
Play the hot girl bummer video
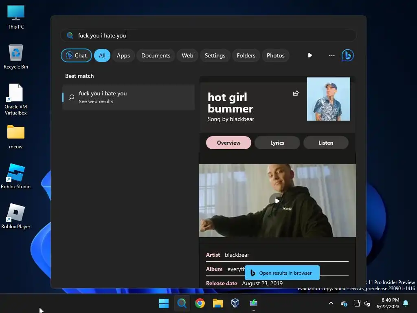[277, 201]
